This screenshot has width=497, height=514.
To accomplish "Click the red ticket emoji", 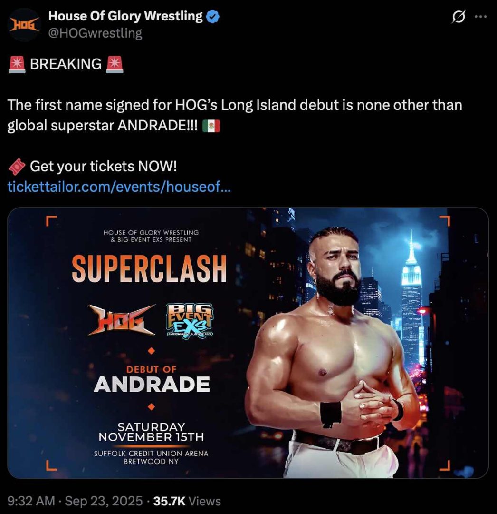I will pos(17,167).
